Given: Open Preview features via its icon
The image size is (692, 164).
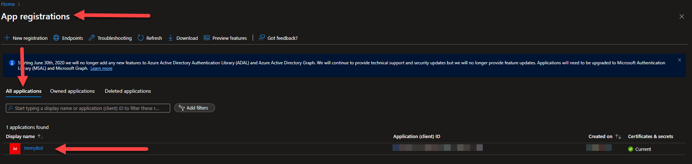Looking at the screenshot, I should (207, 38).
